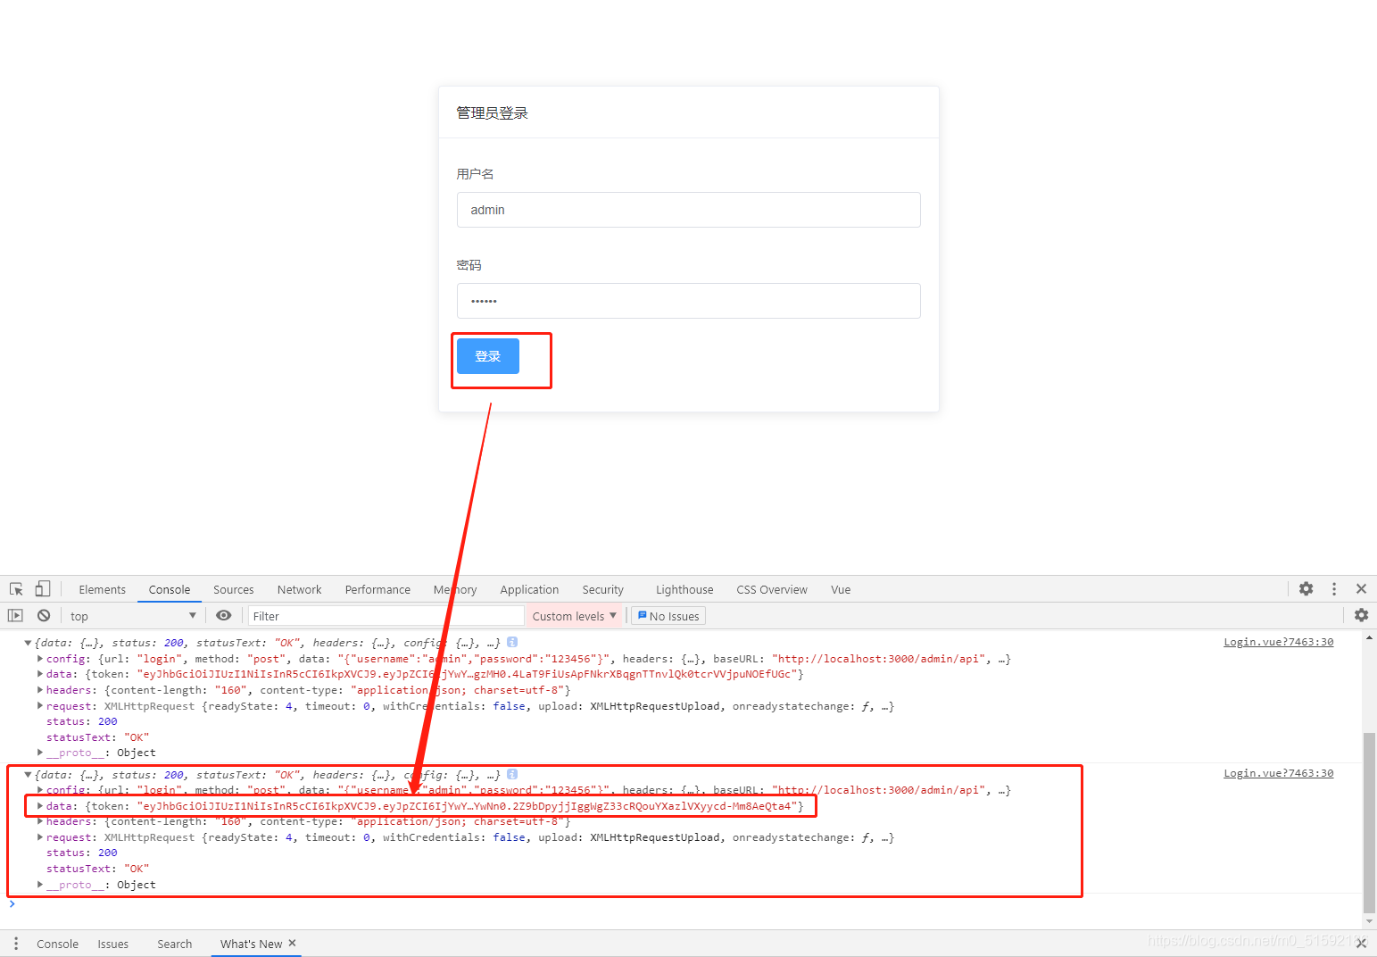Screen dimensions: 1377x957
Task: Click 'status: 200' in first logged response
Action: click(x=82, y=721)
